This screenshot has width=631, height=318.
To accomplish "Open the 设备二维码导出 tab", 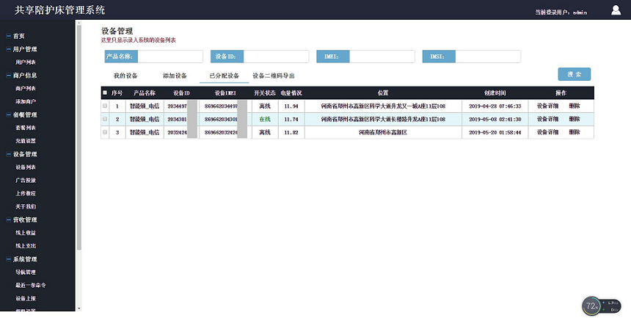I will tap(274, 76).
